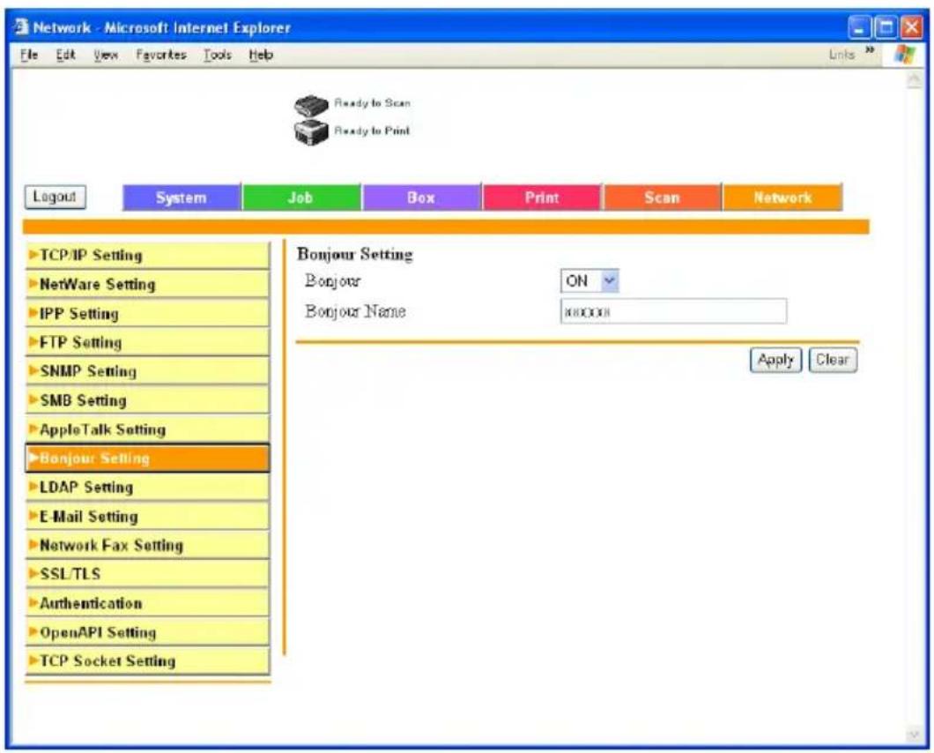Open SNMP Setting page
934x753 pixels.
coord(147,371)
